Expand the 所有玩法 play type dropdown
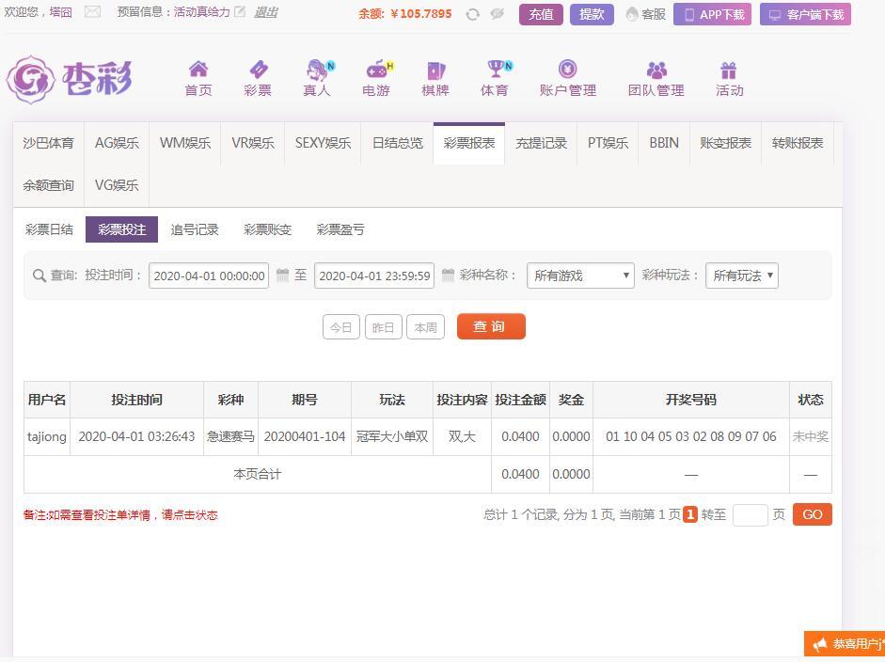This screenshot has height=662, width=885. point(742,276)
